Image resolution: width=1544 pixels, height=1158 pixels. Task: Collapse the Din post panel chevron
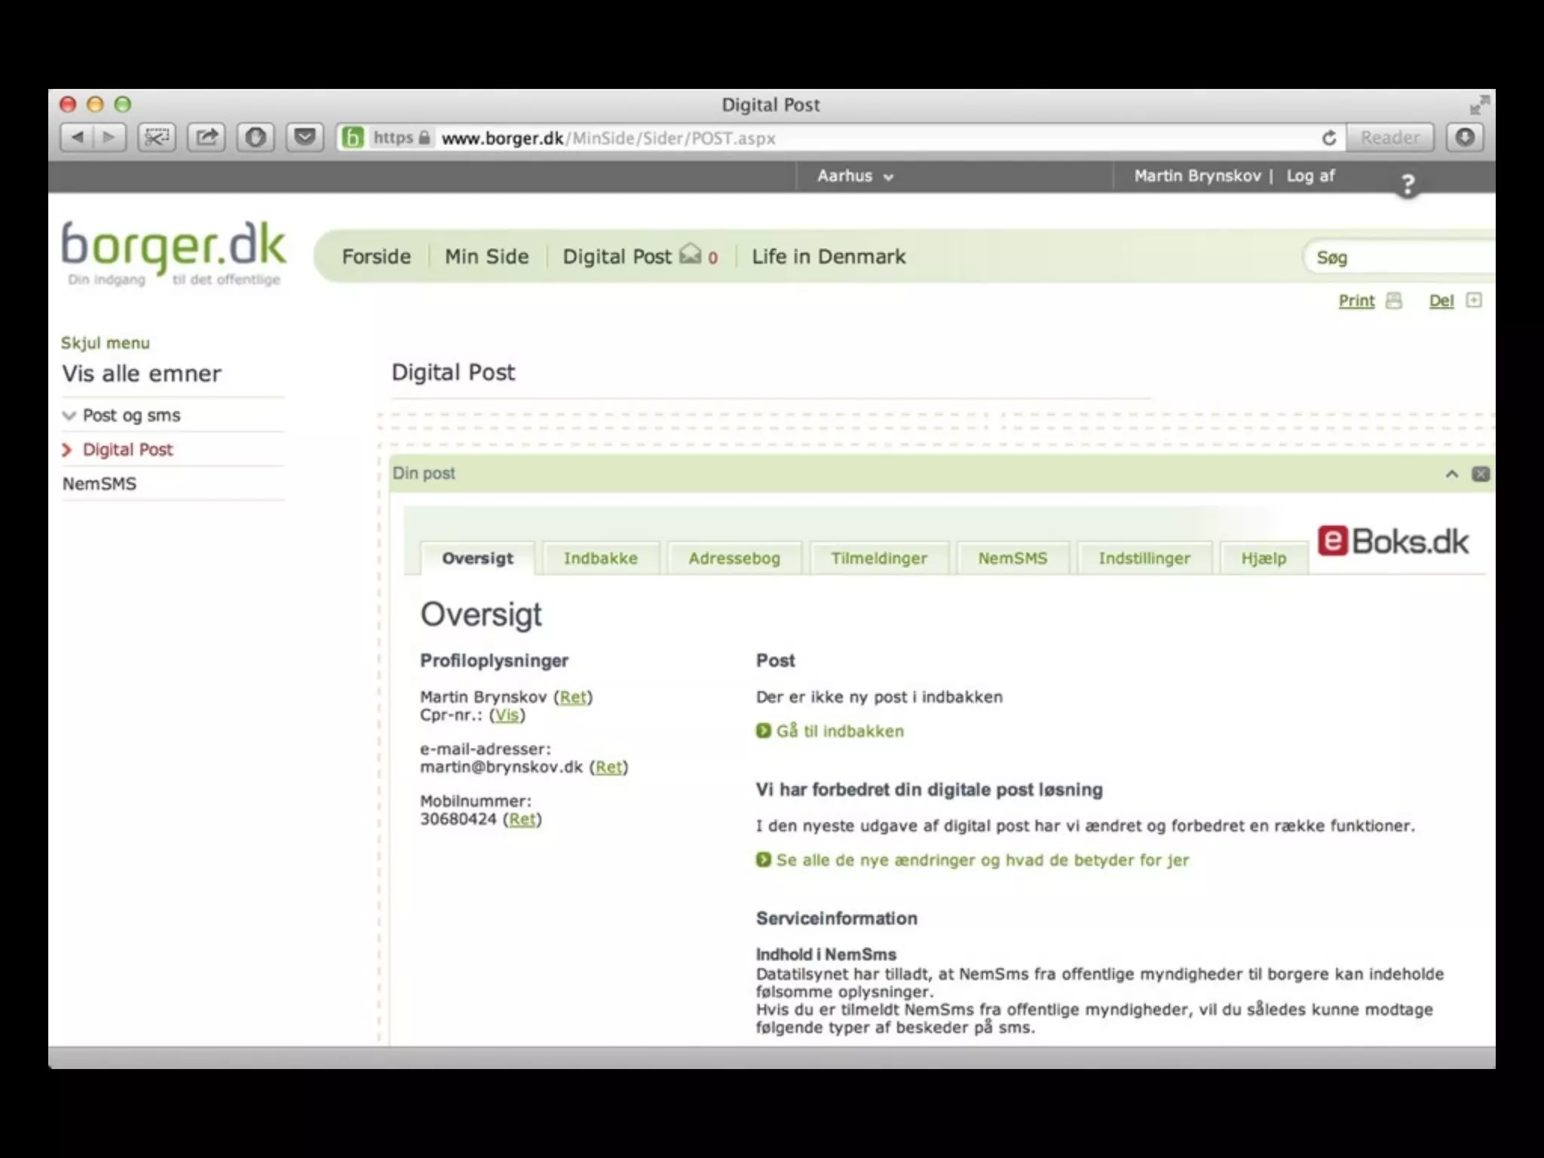pyautogui.click(x=1451, y=474)
